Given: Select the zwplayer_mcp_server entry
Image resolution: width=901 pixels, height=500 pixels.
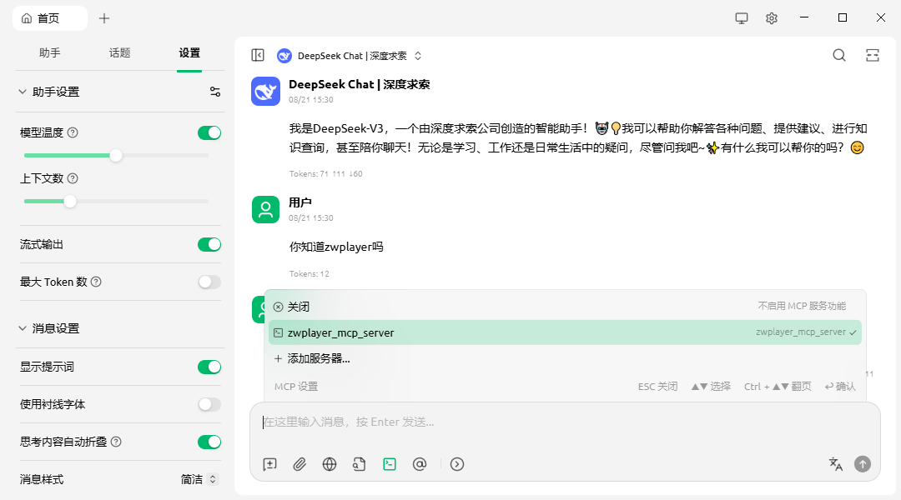Looking at the screenshot, I should pos(565,332).
